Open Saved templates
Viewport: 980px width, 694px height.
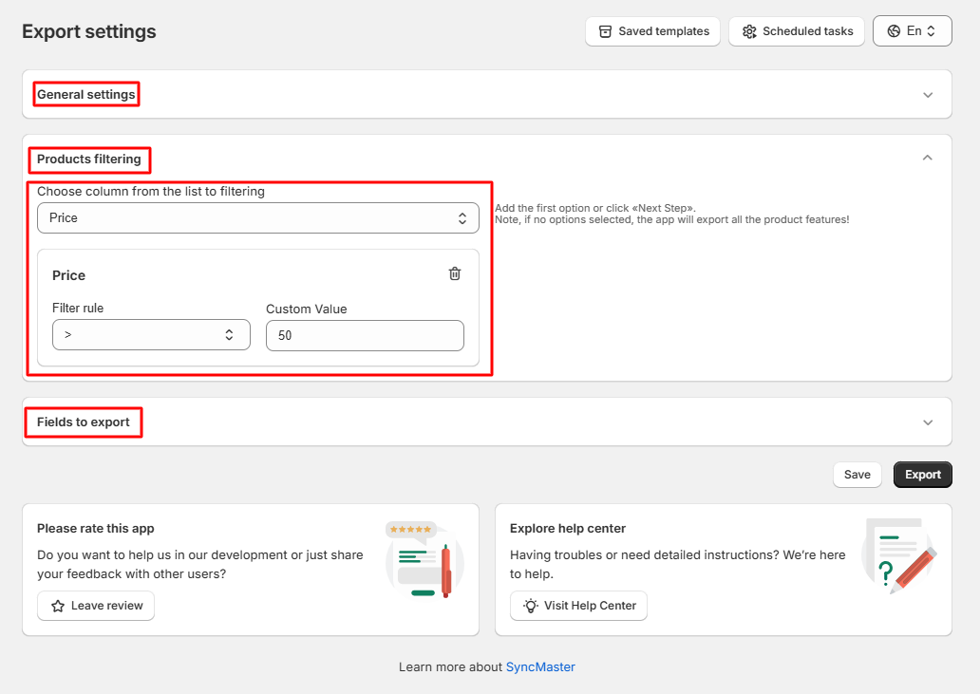(652, 31)
